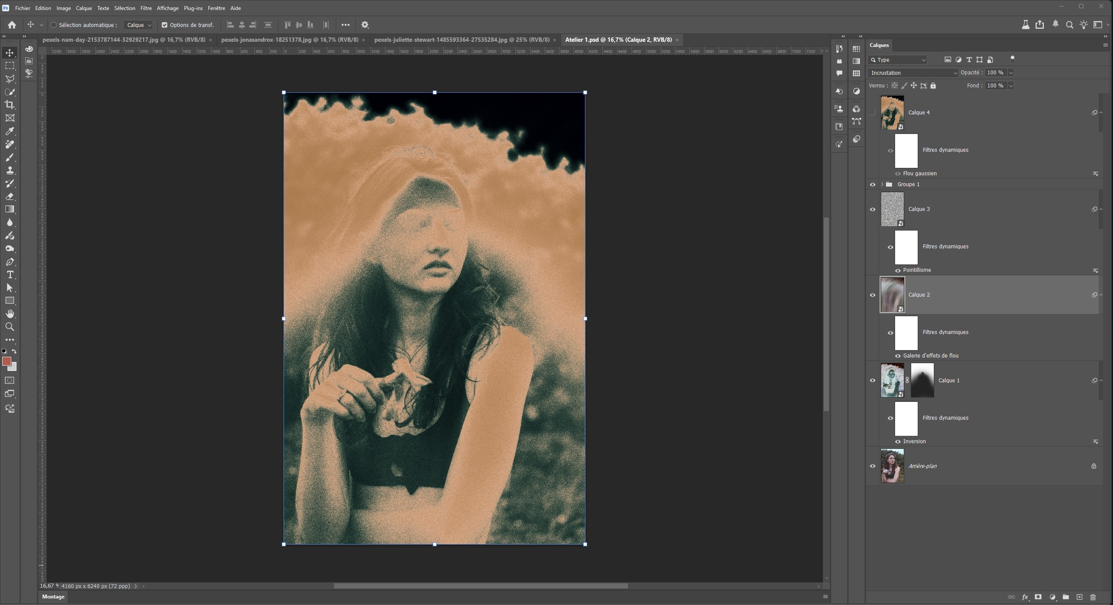This screenshot has height=605, width=1113.
Task: Open the Filtre menu
Action: coord(146,8)
